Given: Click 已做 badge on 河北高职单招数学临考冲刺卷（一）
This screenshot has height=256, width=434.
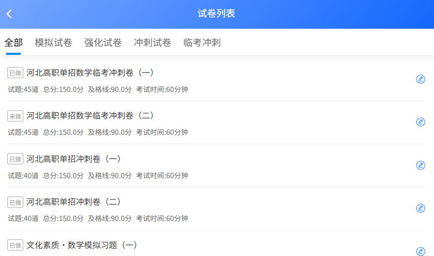Looking at the screenshot, I should pos(15,73).
